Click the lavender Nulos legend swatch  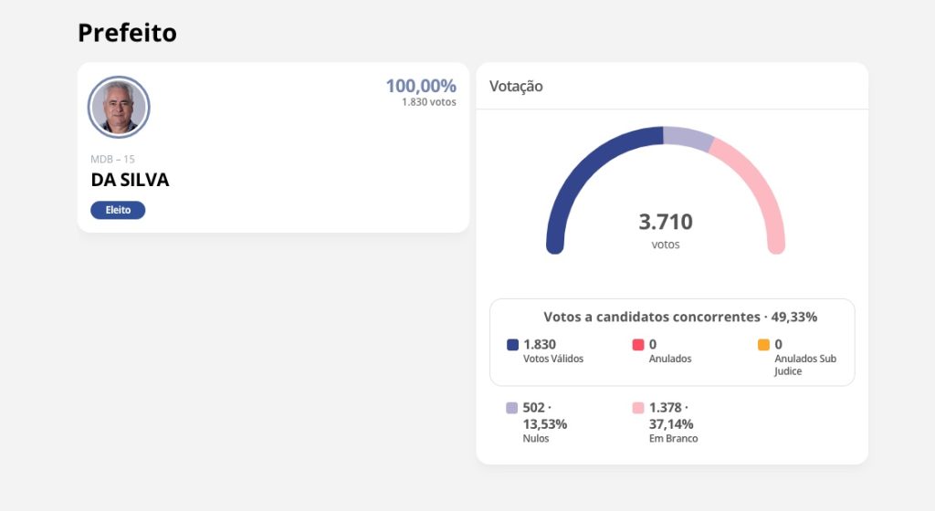point(512,408)
